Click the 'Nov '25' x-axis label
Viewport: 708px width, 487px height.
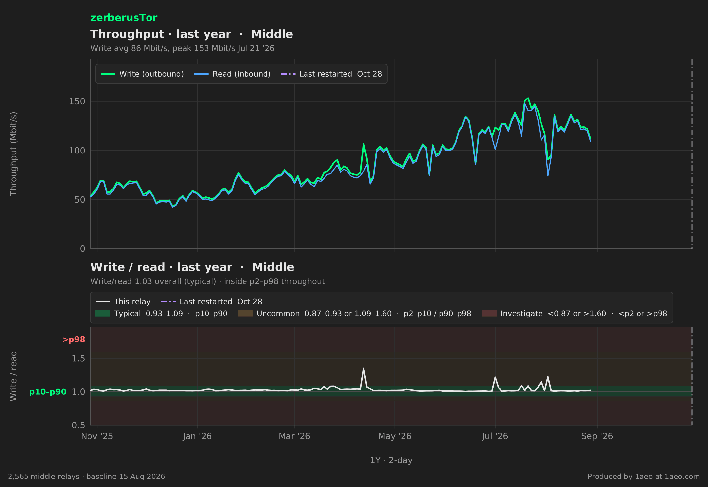[97, 436]
